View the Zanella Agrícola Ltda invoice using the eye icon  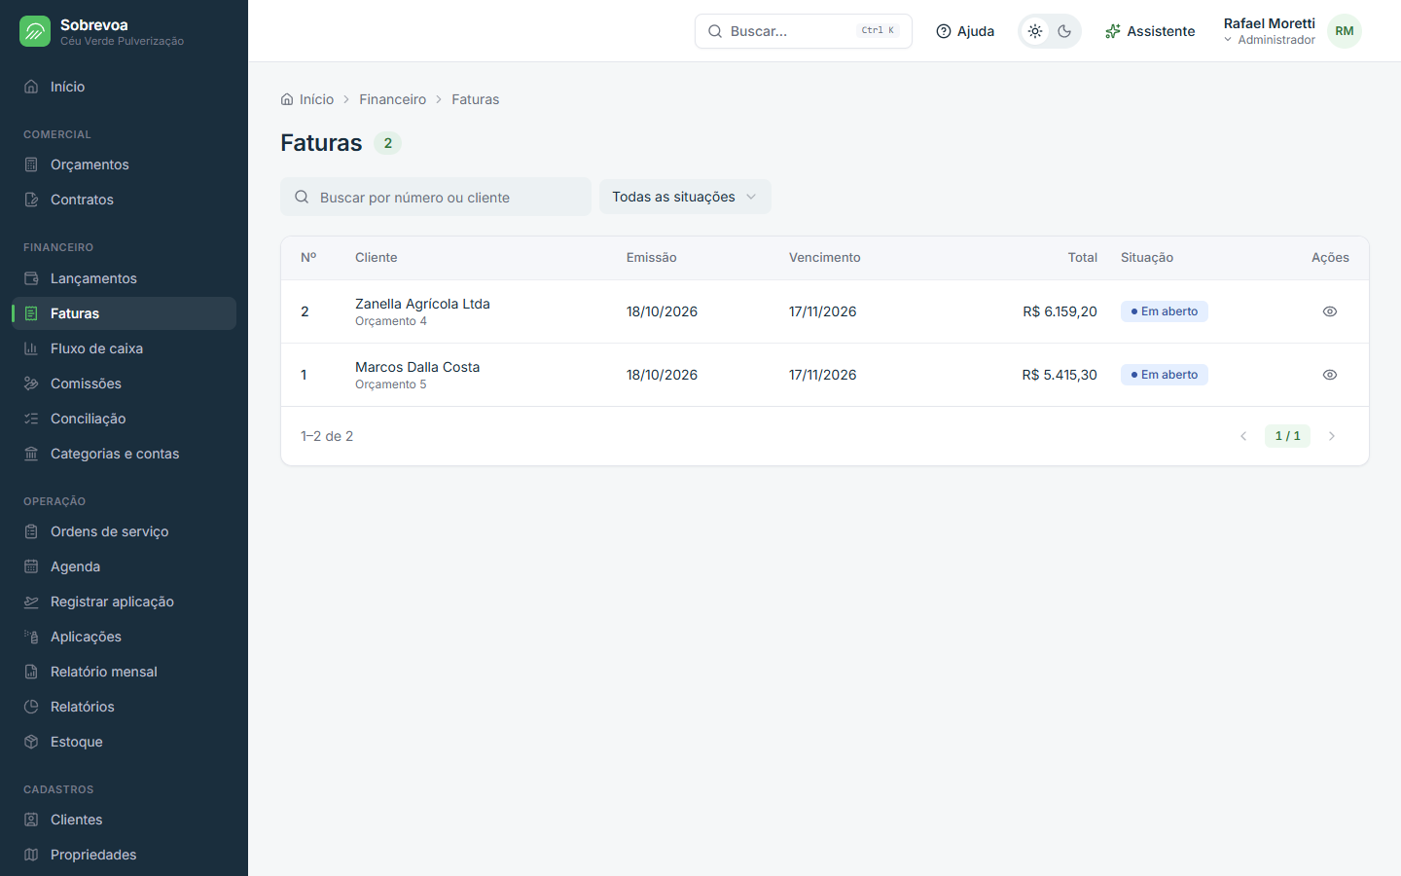click(1330, 311)
